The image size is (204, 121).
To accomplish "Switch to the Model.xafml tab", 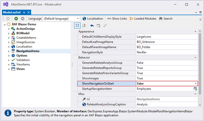I will (12, 12).
